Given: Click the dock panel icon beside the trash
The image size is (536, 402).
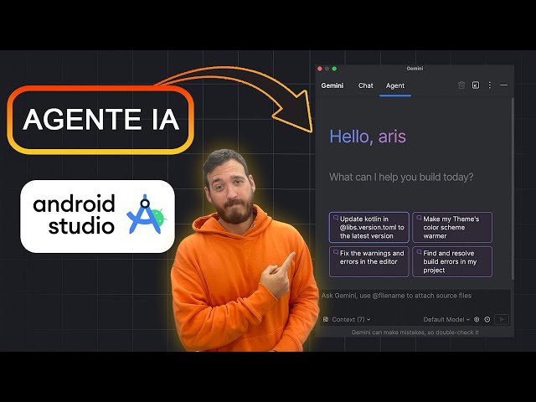Looking at the screenshot, I should (476, 85).
